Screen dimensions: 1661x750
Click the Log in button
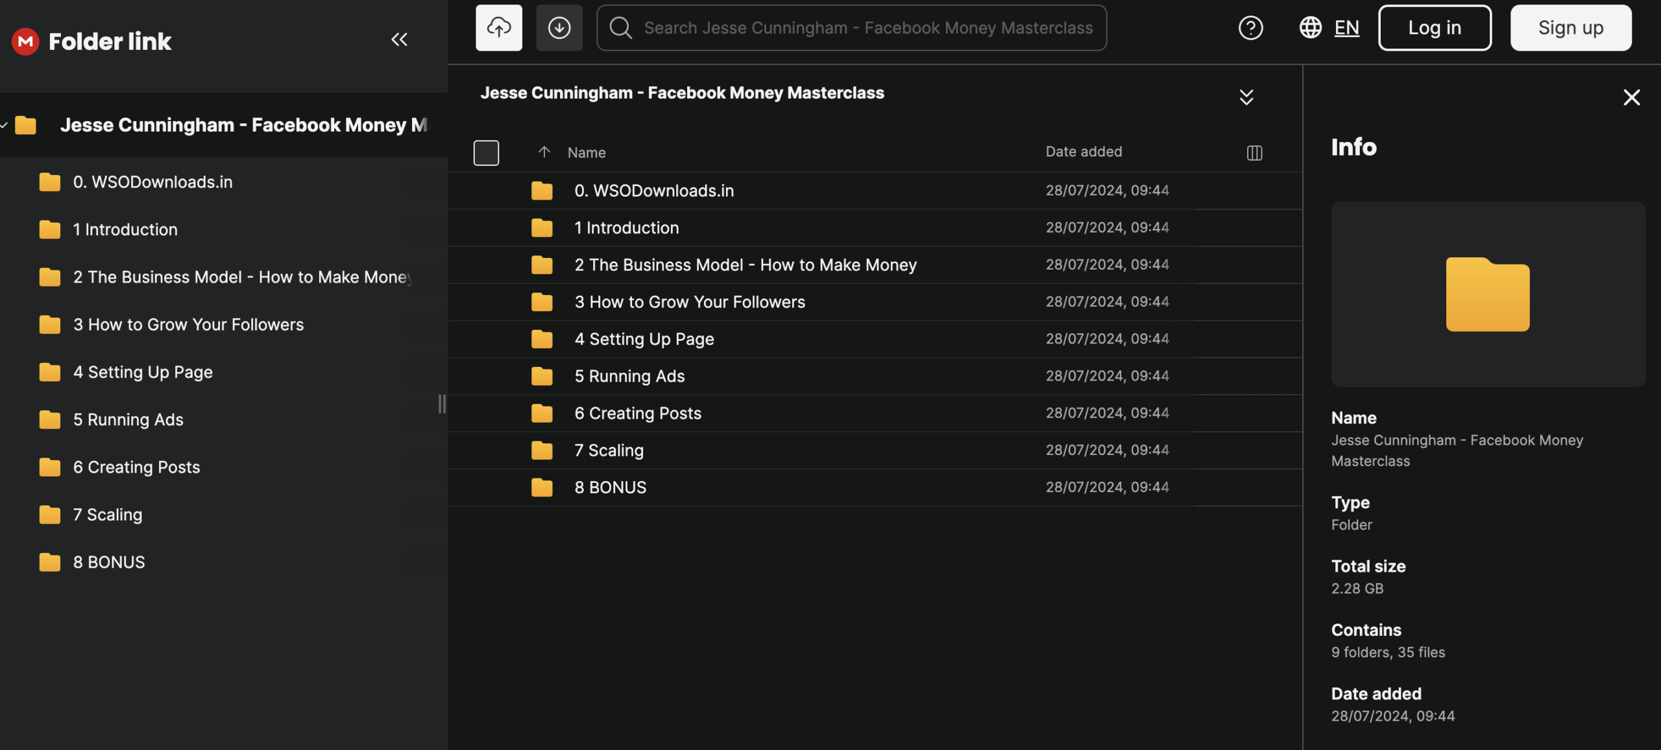[1434, 28]
